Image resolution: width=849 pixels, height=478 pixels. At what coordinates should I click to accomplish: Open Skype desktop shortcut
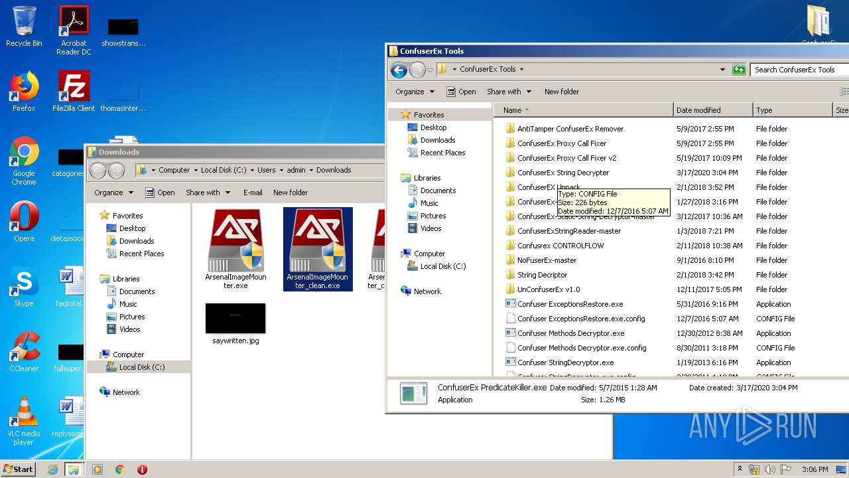point(24,287)
